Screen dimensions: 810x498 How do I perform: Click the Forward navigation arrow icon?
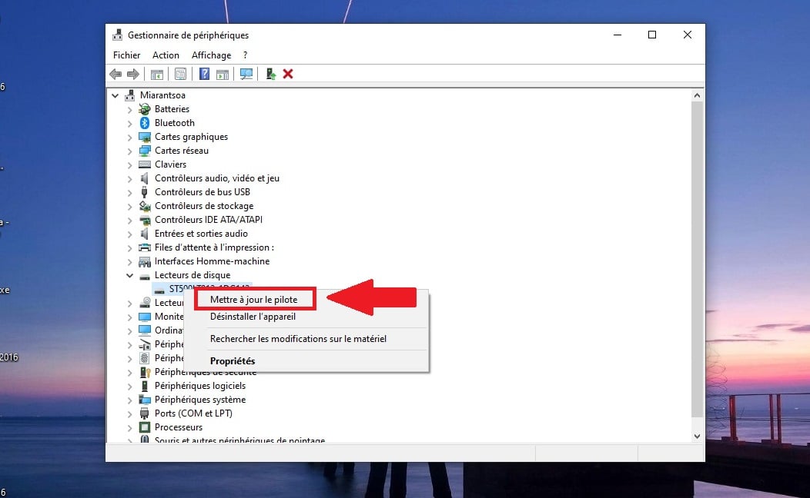(x=133, y=74)
